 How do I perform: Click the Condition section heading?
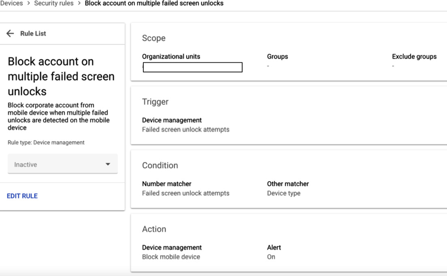coord(160,165)
